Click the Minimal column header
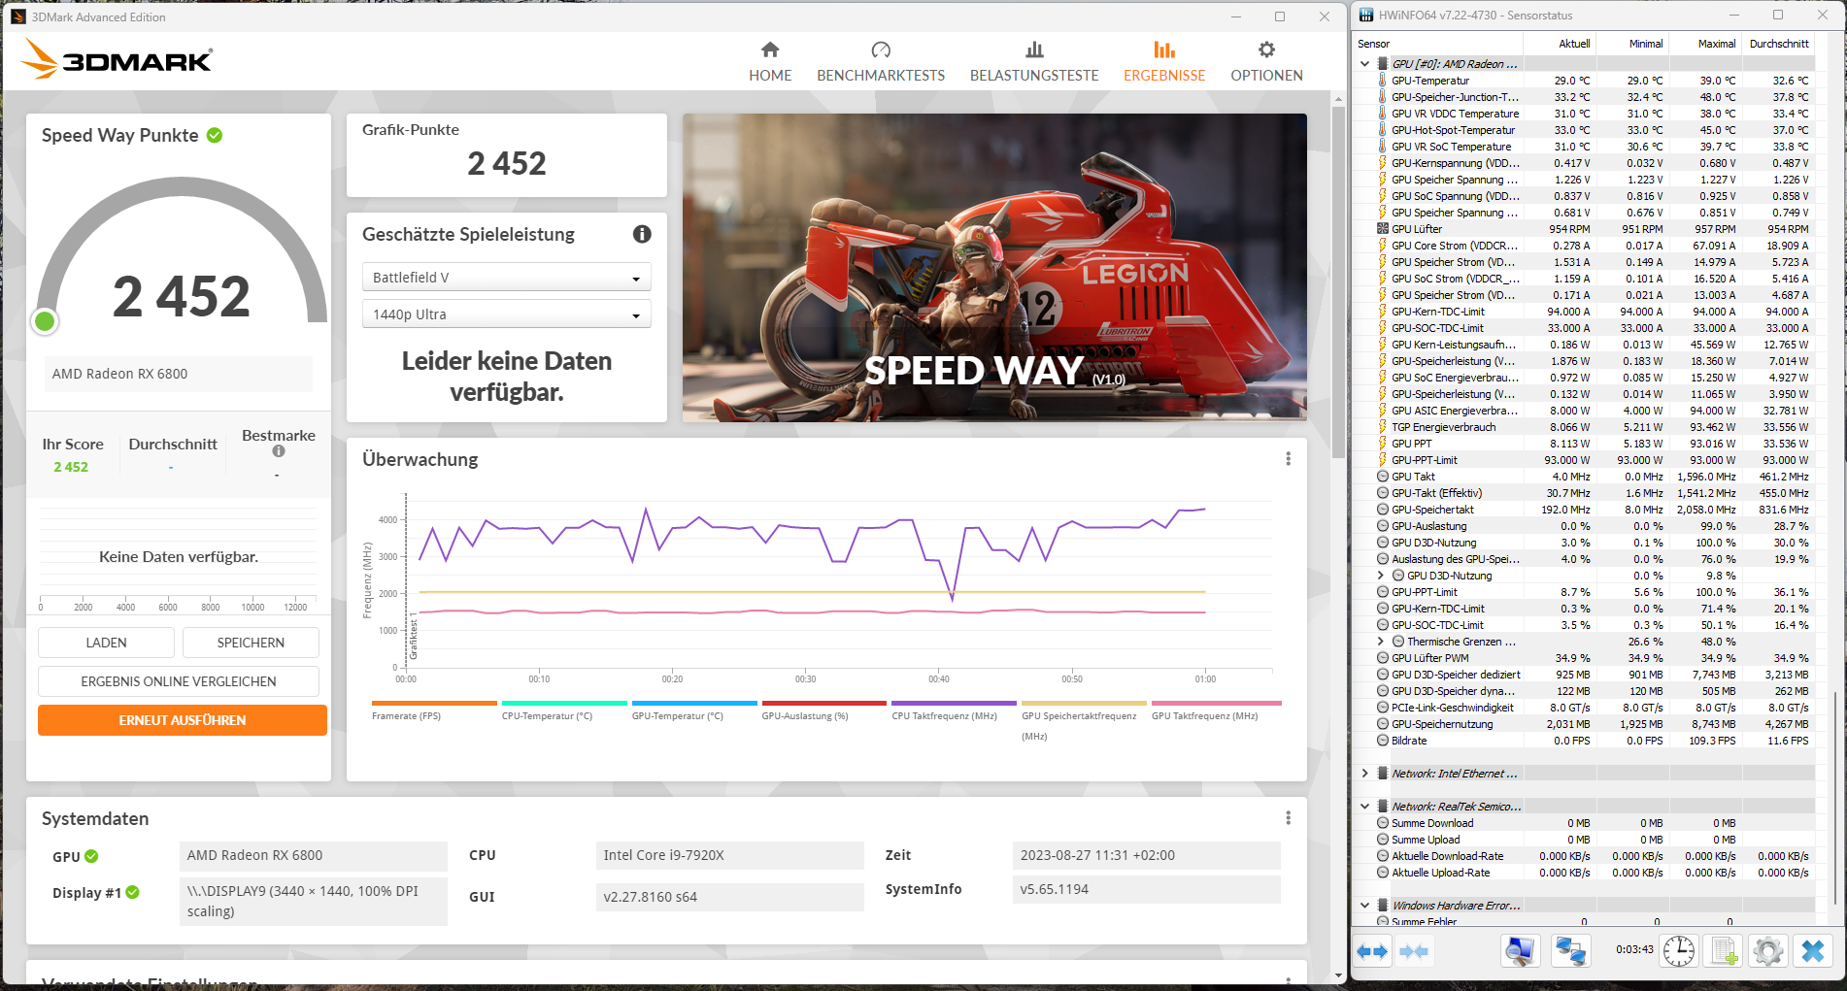 coord(1632,44)
